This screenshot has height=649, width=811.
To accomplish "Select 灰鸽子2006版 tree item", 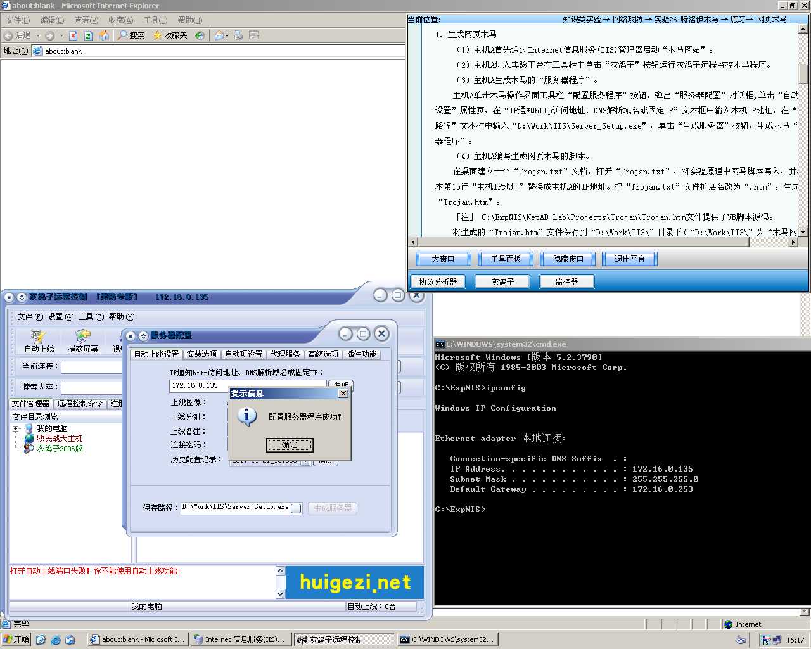I will tap(60, 449).
